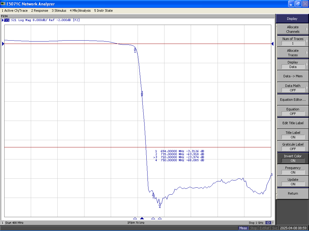The height and width of the screenshot is (231, 309).
Task: Toggle the Graticule Label OFF softkey
Action: tap(293, 146)
